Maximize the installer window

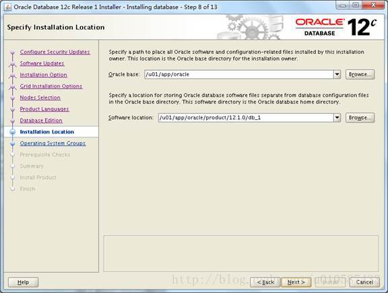pyautogui.click(x=356, y=5)
